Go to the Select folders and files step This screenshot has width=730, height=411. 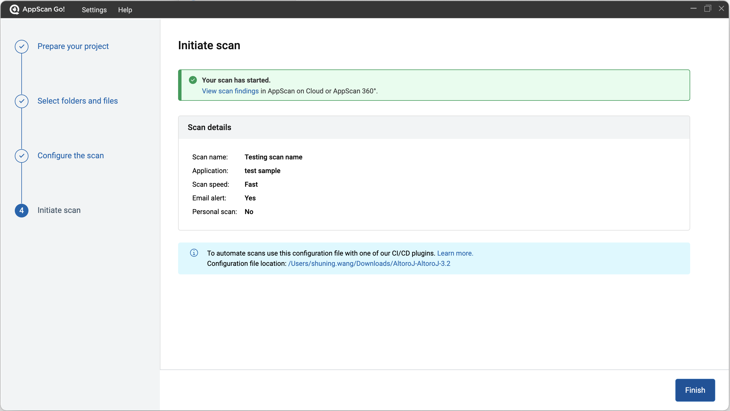(x=78, y=101)
